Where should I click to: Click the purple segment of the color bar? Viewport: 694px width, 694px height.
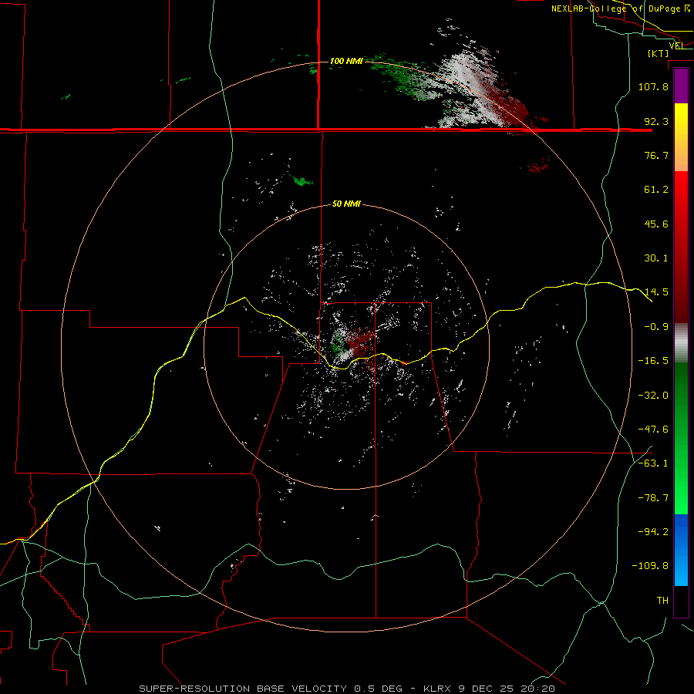pyautogui.click(x=681, y=86)
